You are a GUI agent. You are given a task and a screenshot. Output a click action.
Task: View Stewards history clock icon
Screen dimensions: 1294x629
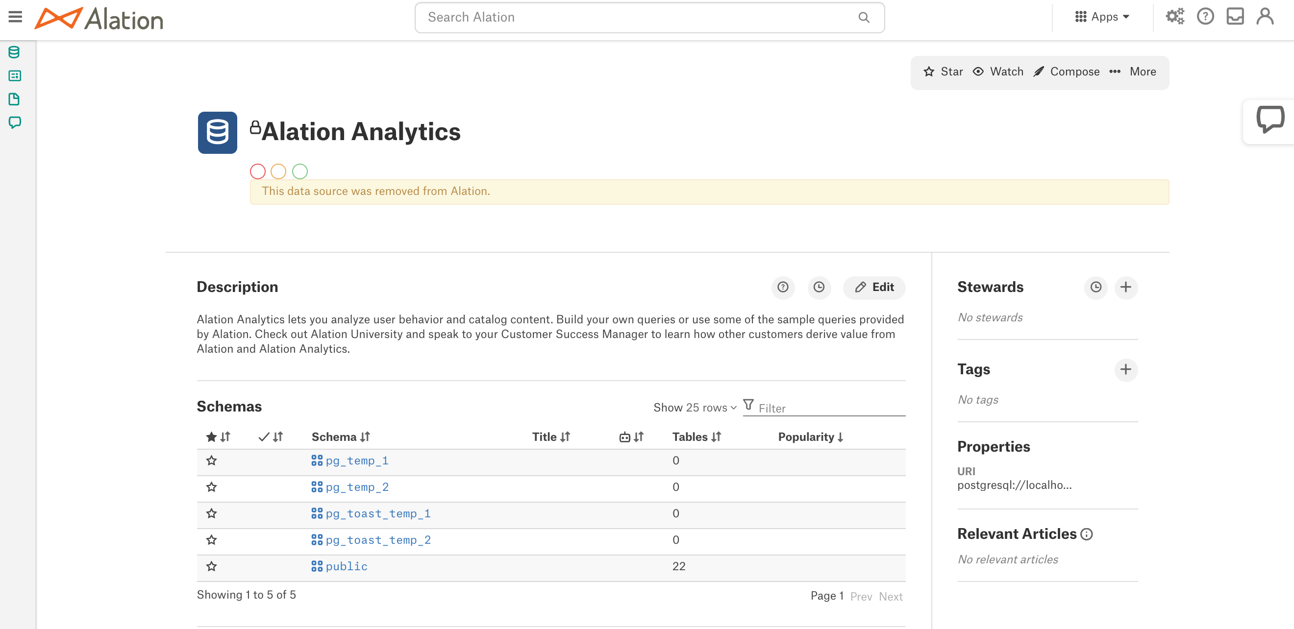point(1095,287)
